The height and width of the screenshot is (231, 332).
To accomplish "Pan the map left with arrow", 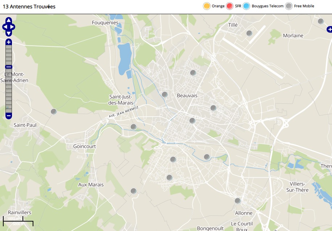I will pos(4,27).
